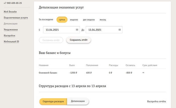Switch to the 'Структура расходов' tab

coord(53,102)
